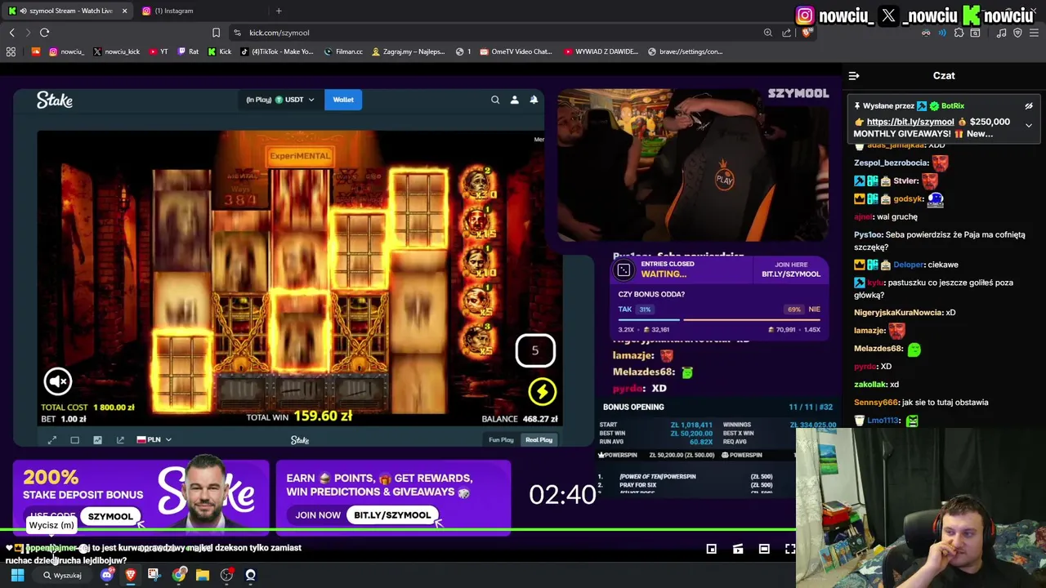
Task: Click the clip icon in player controls
Action: (x=738, y=549)
